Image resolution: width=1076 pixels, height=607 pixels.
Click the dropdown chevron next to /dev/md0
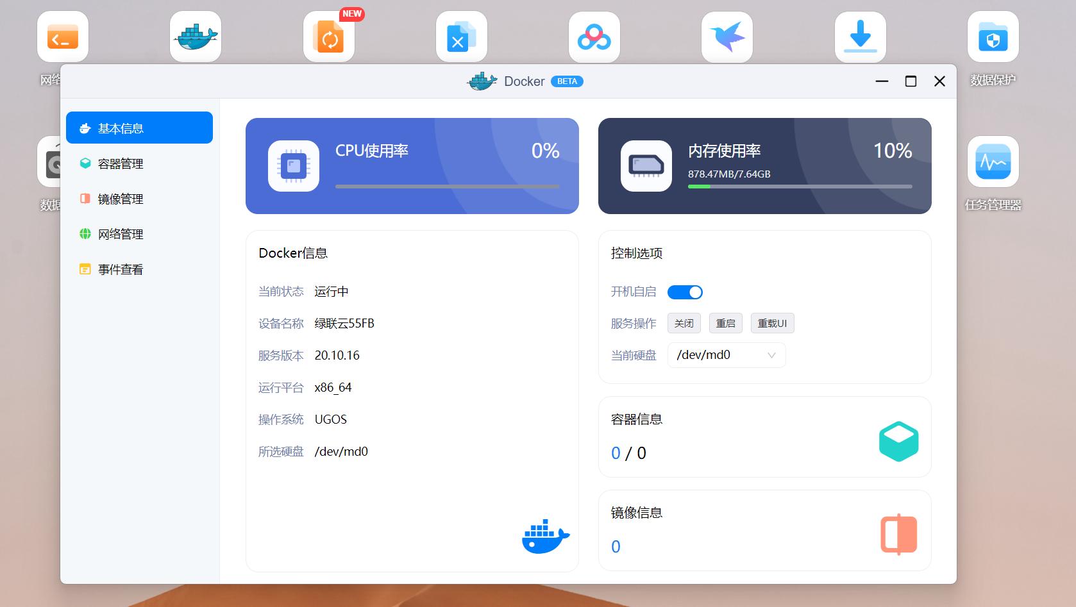[x=770, y=355]
